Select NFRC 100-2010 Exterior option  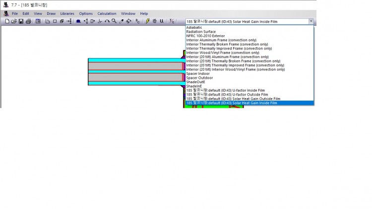(205, 36)
